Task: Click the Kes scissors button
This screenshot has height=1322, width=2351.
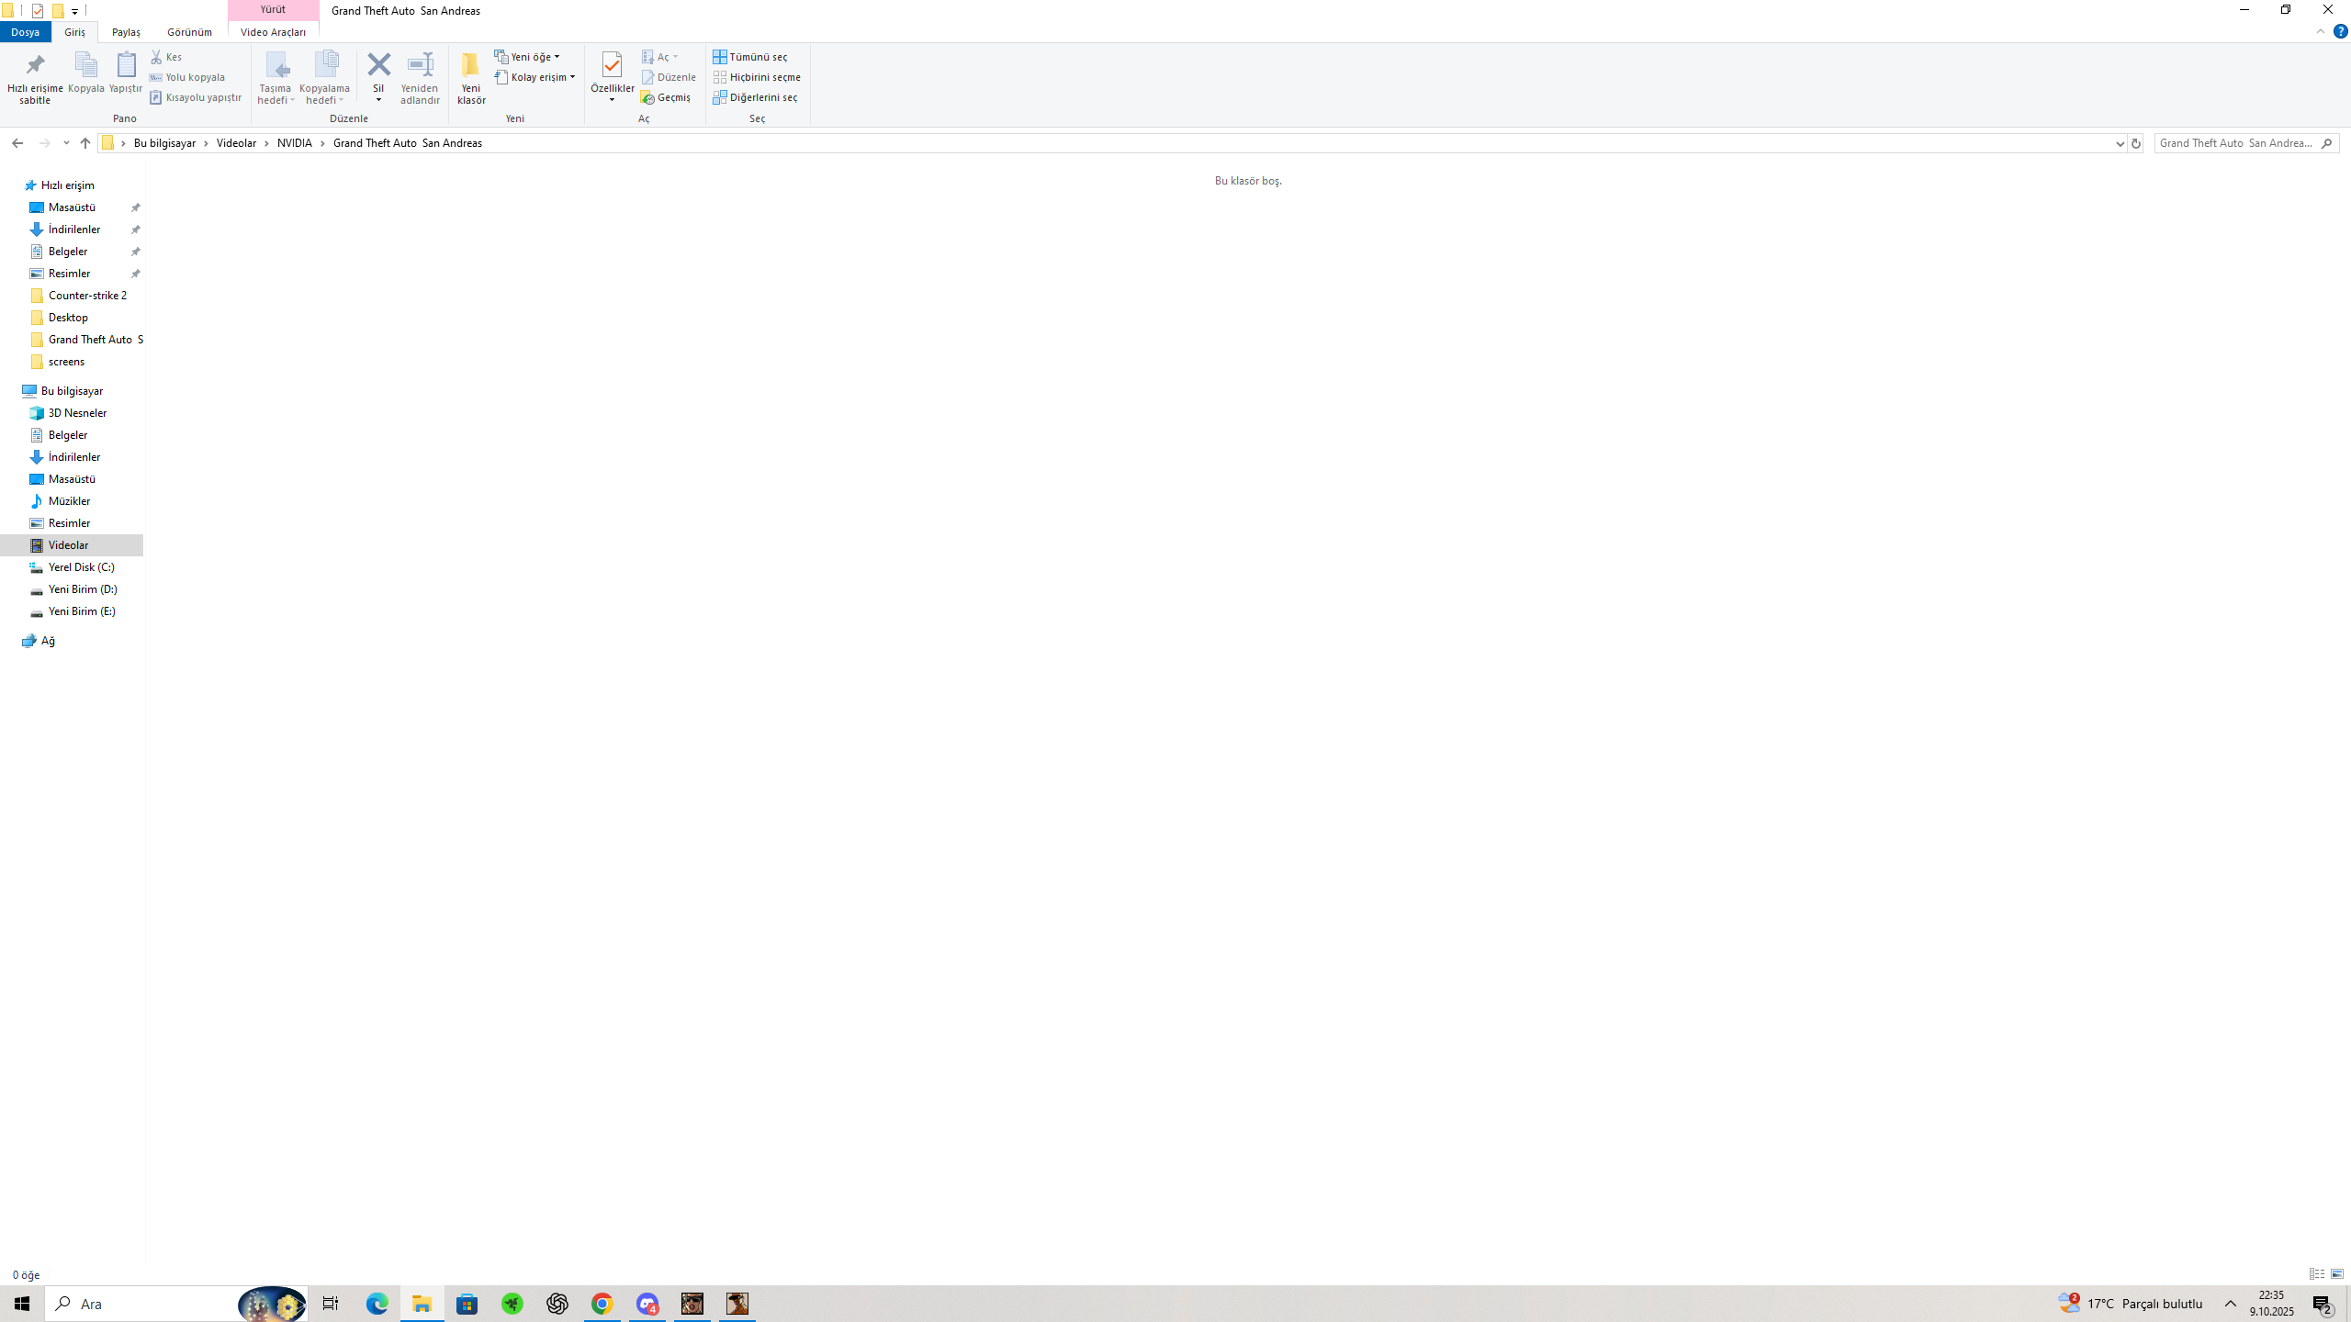Action: pos(166,57)
